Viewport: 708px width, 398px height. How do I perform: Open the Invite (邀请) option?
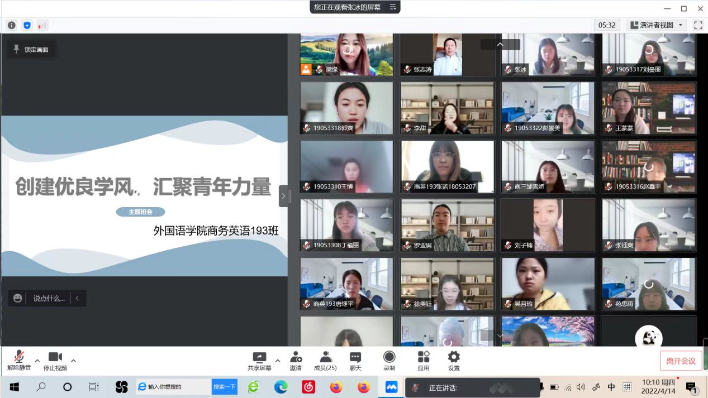(296, 361)
